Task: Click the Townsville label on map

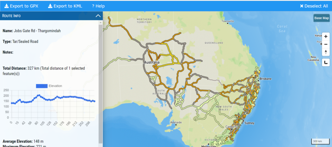Action: pos(228,21)
